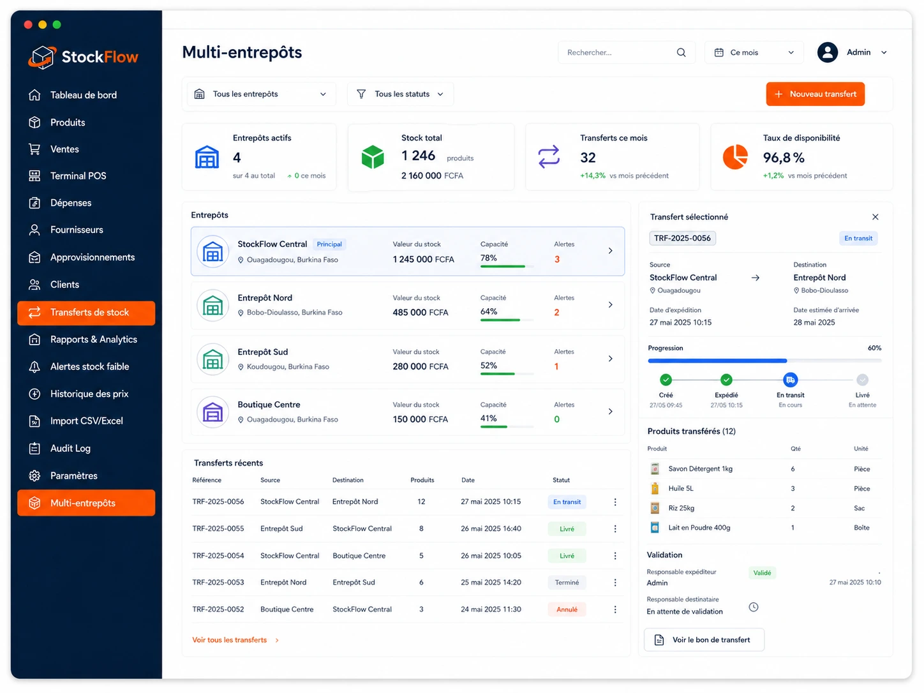Click the Rechercher search field
The height and width of the screenshot is (693, 924).
coord(627,52)
